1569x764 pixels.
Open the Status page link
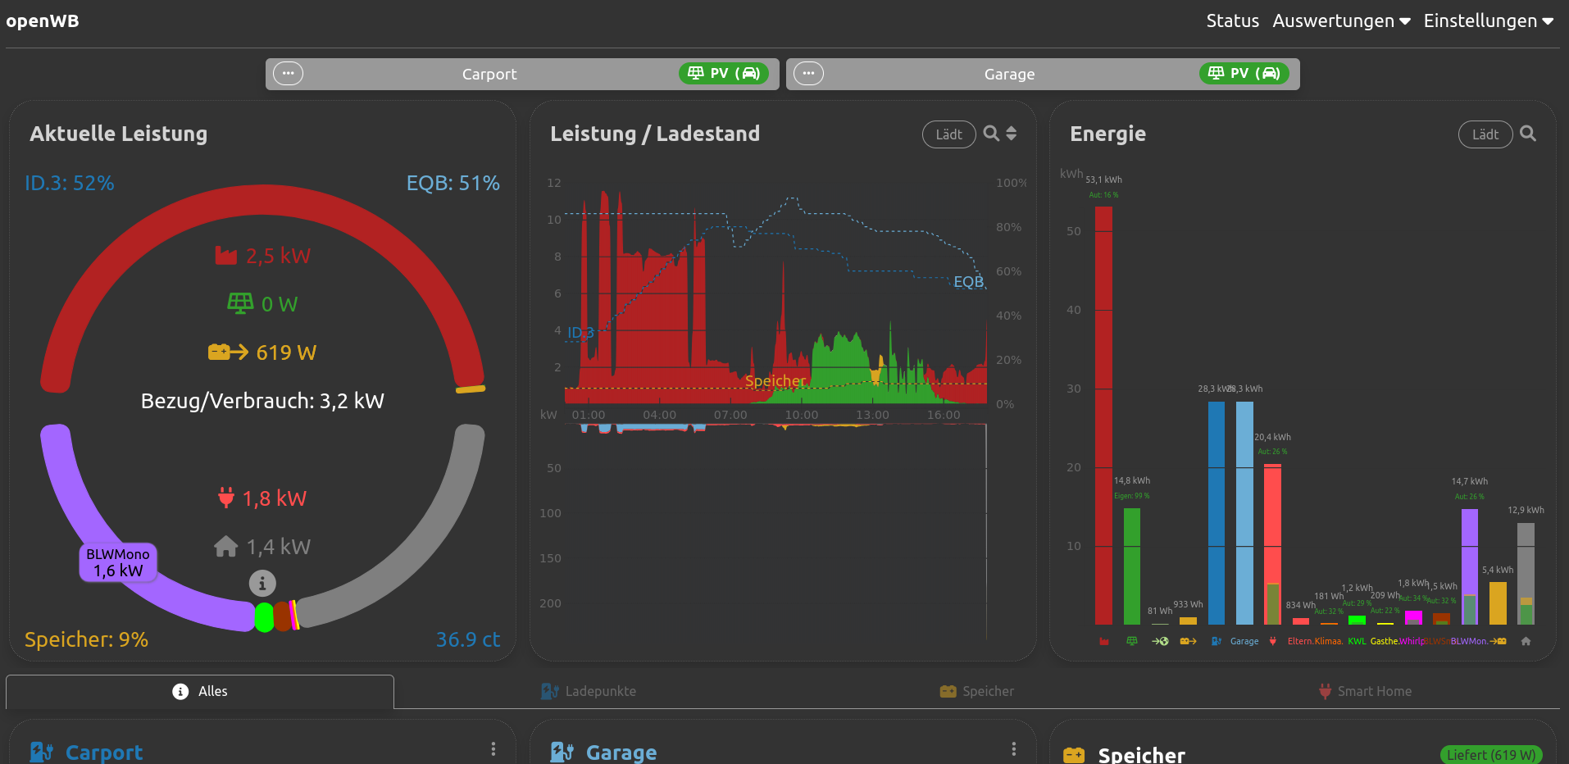(1232, 21)
